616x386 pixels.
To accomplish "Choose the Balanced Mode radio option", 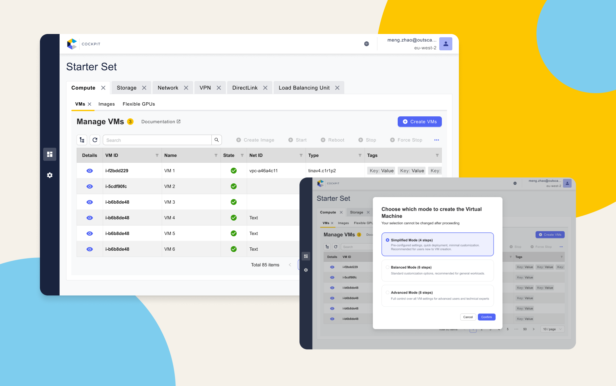I will (388, 267).
